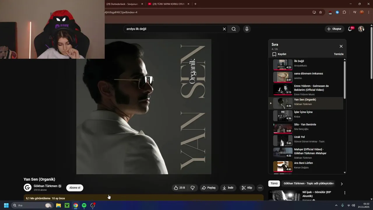Click the queue list scrollbar
Image resolution: width=373 pixels, height=210 pixels.
[x=345, y=79]
